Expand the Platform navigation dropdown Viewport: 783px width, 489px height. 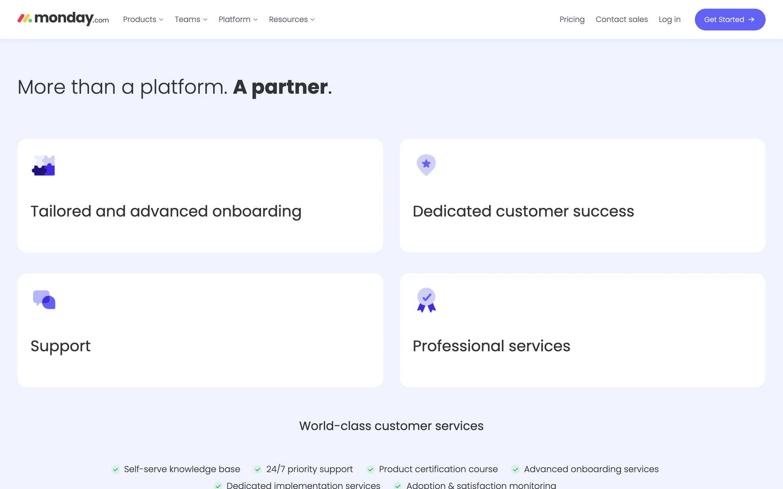(x=238, y=20)
